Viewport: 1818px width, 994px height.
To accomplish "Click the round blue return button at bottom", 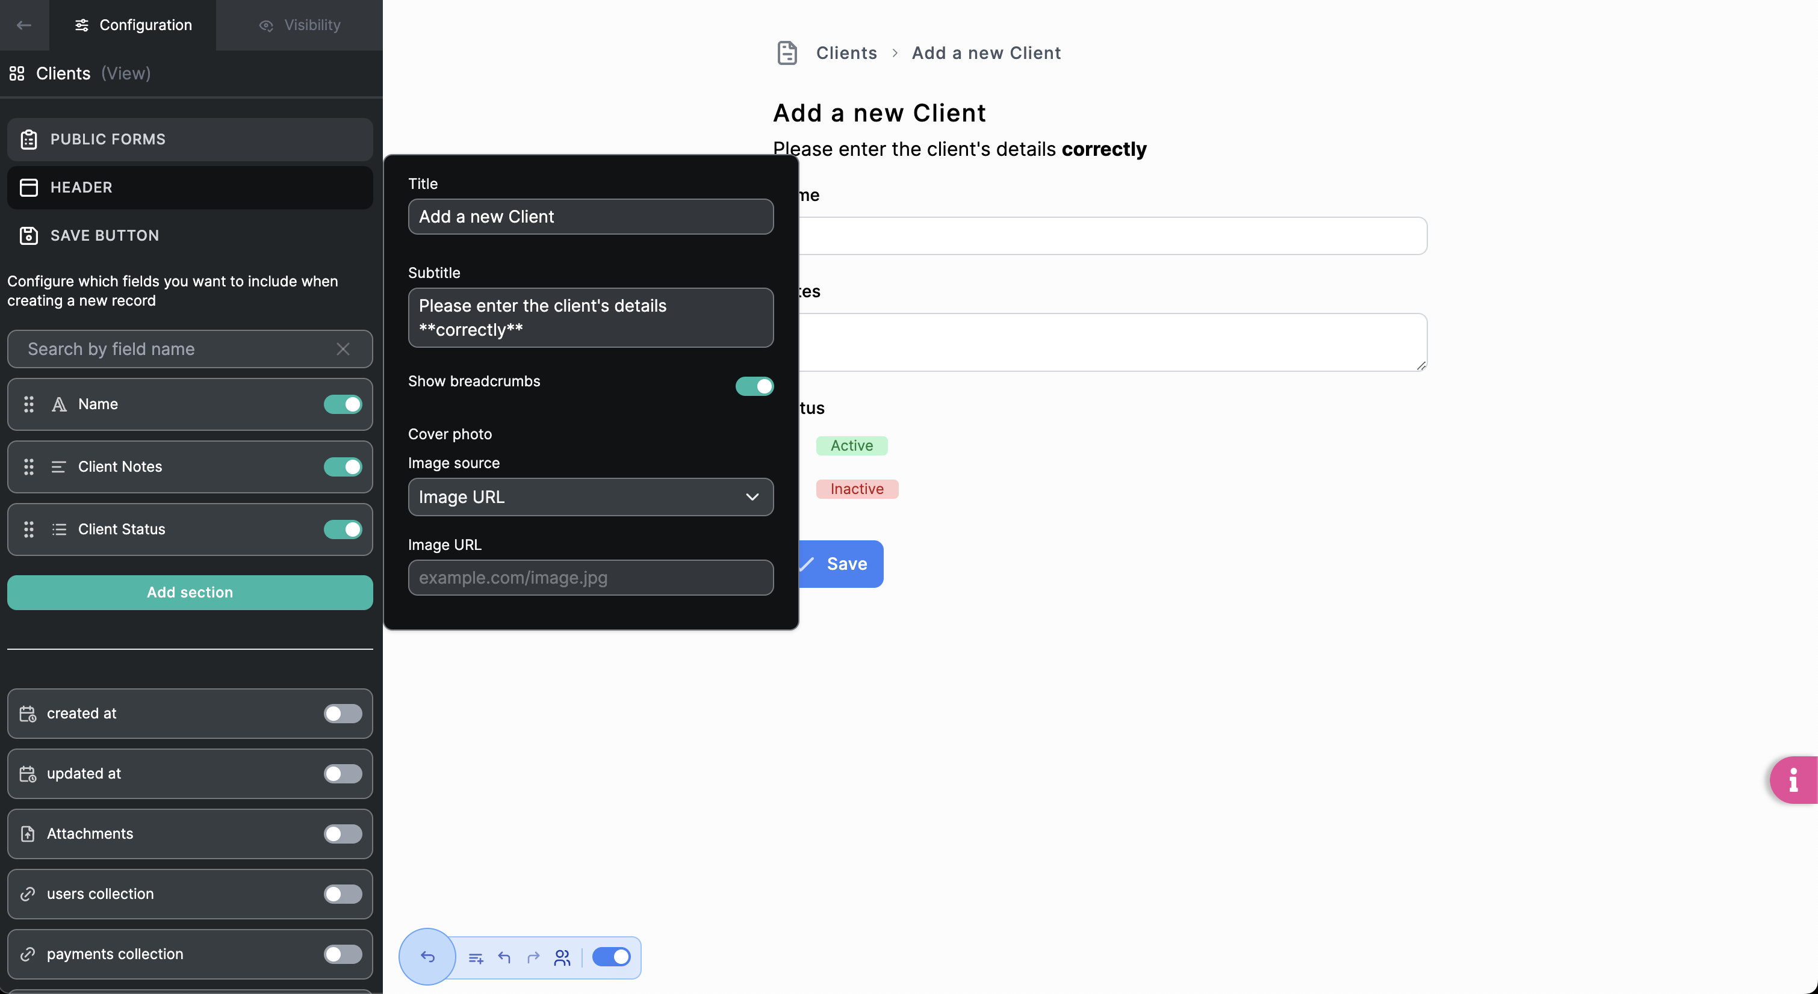I will click(x=427, y=957).
